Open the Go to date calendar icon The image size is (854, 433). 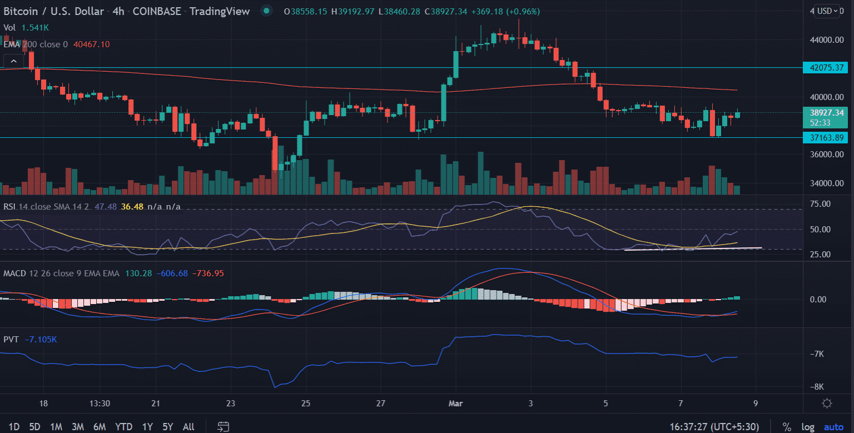pos(224,426)
